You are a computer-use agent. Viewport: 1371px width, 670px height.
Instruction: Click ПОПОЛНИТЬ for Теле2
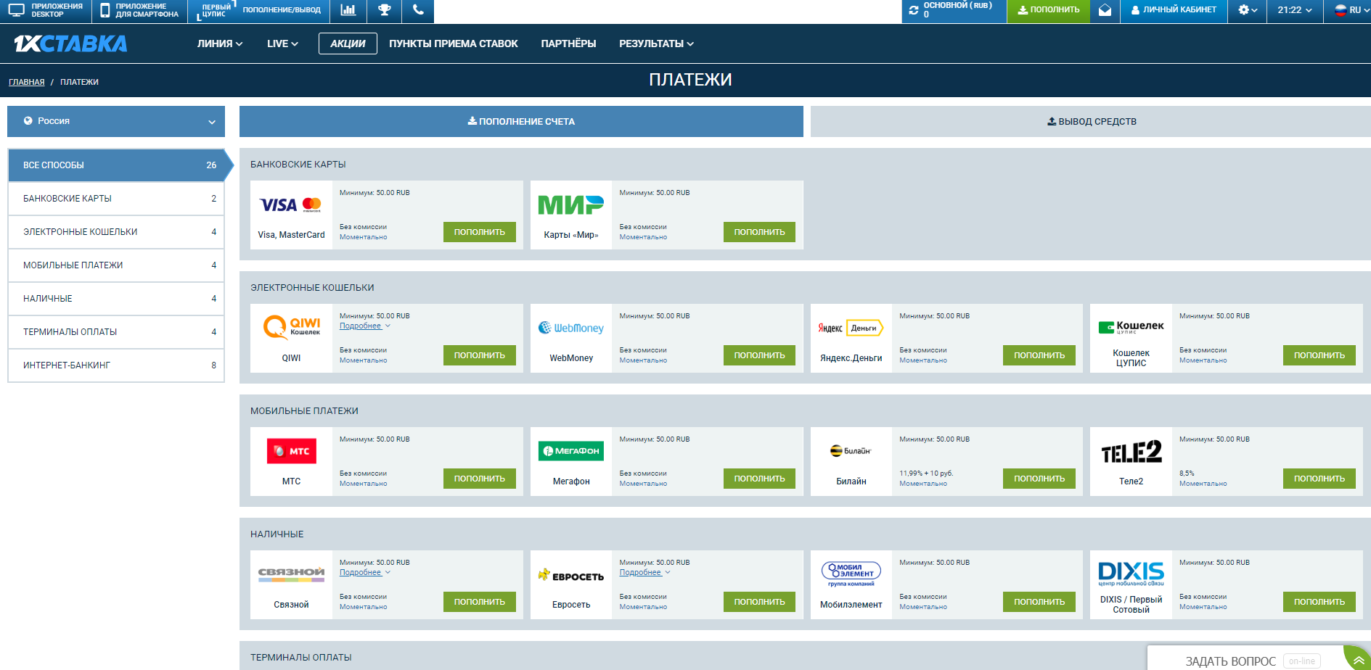[x=1319, y=479]
